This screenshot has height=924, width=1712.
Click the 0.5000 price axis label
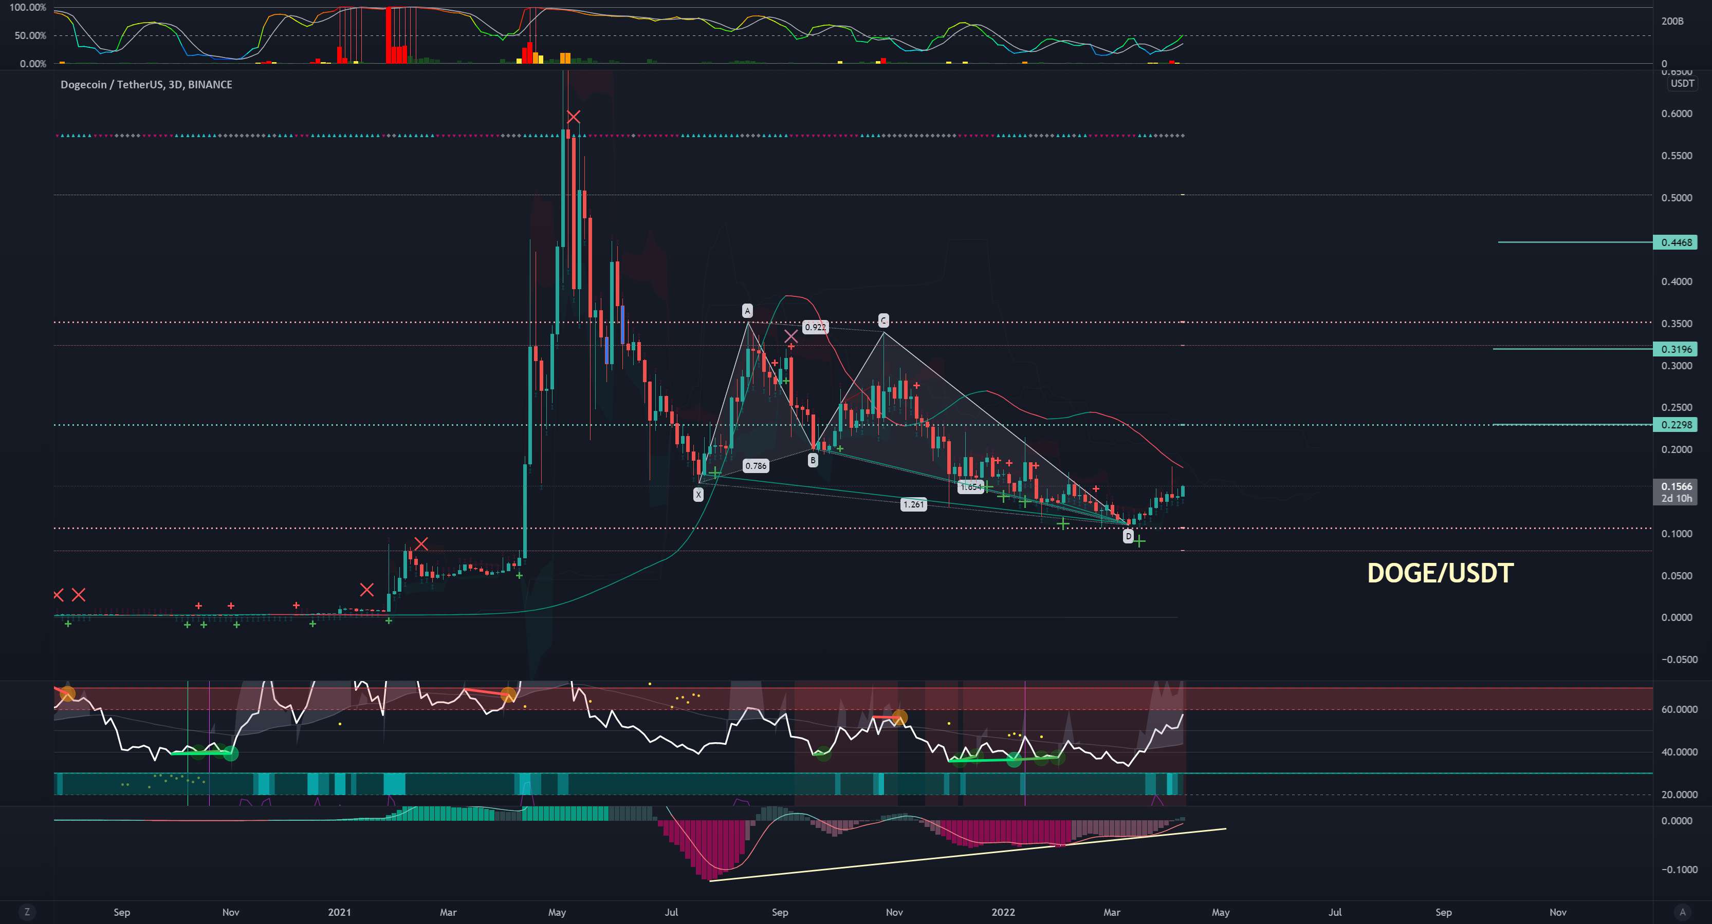pyautogui.click(x=1676, y=198)
